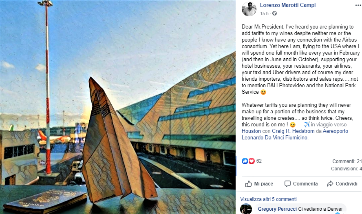Viewport: 362px width, 214px height.
Task: Open Lorenzo Marotti Campi's profile picture
Action: pyautogui.click(x=249, y=9)
